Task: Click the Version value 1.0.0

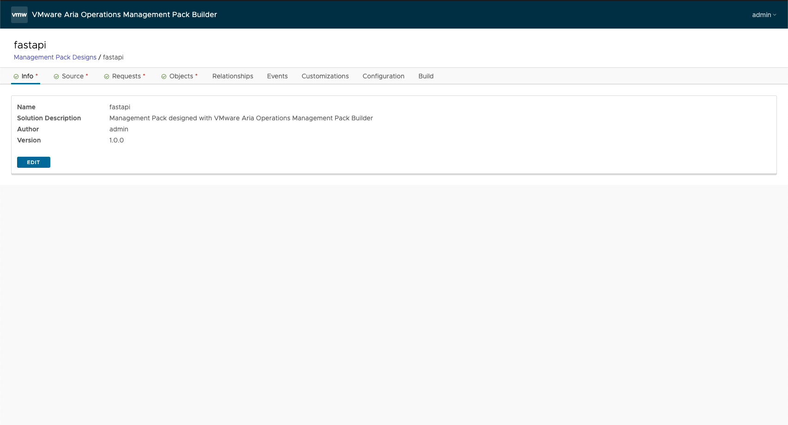Action: point(116,140)
